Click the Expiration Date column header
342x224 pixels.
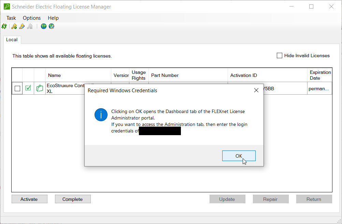pyautogui.click(x=320, y=75)
